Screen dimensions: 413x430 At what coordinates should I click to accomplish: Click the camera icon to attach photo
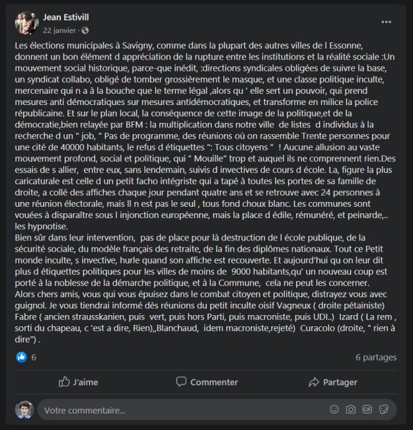pyautogui.click(x=350, y=410)
